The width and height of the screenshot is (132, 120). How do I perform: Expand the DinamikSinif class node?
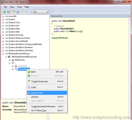click(13, 69)
